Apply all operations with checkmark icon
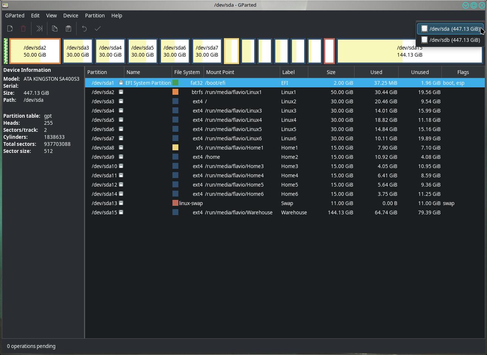The width and height of the screenshot is (487, 355). coord(98,29)
